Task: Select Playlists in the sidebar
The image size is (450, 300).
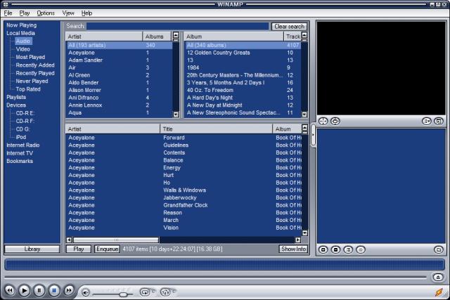Action: point(16,97)
